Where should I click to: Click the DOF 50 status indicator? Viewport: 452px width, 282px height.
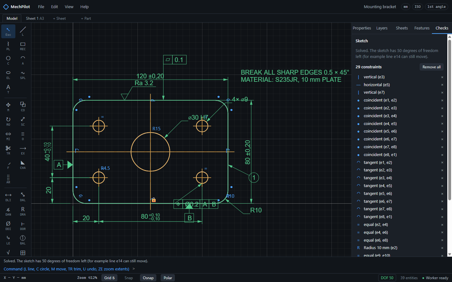(387, 278)
